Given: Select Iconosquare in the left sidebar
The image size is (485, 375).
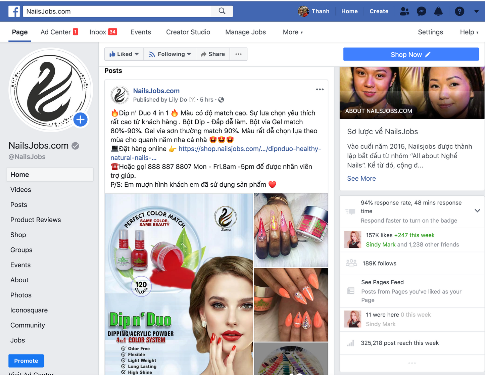Looking at the screenshot, I should click(x=29, y=310).
